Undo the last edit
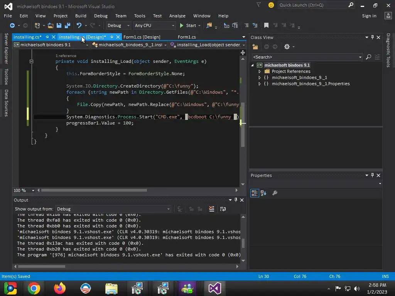Screen dimensions: 395x296 pyautogui.click(x=79, y=25)
